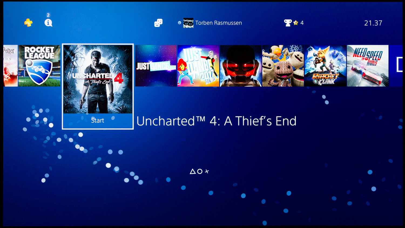Open the Trophies cup icon
The height and width of the screenshot is (228, 405).
point(288,23)
